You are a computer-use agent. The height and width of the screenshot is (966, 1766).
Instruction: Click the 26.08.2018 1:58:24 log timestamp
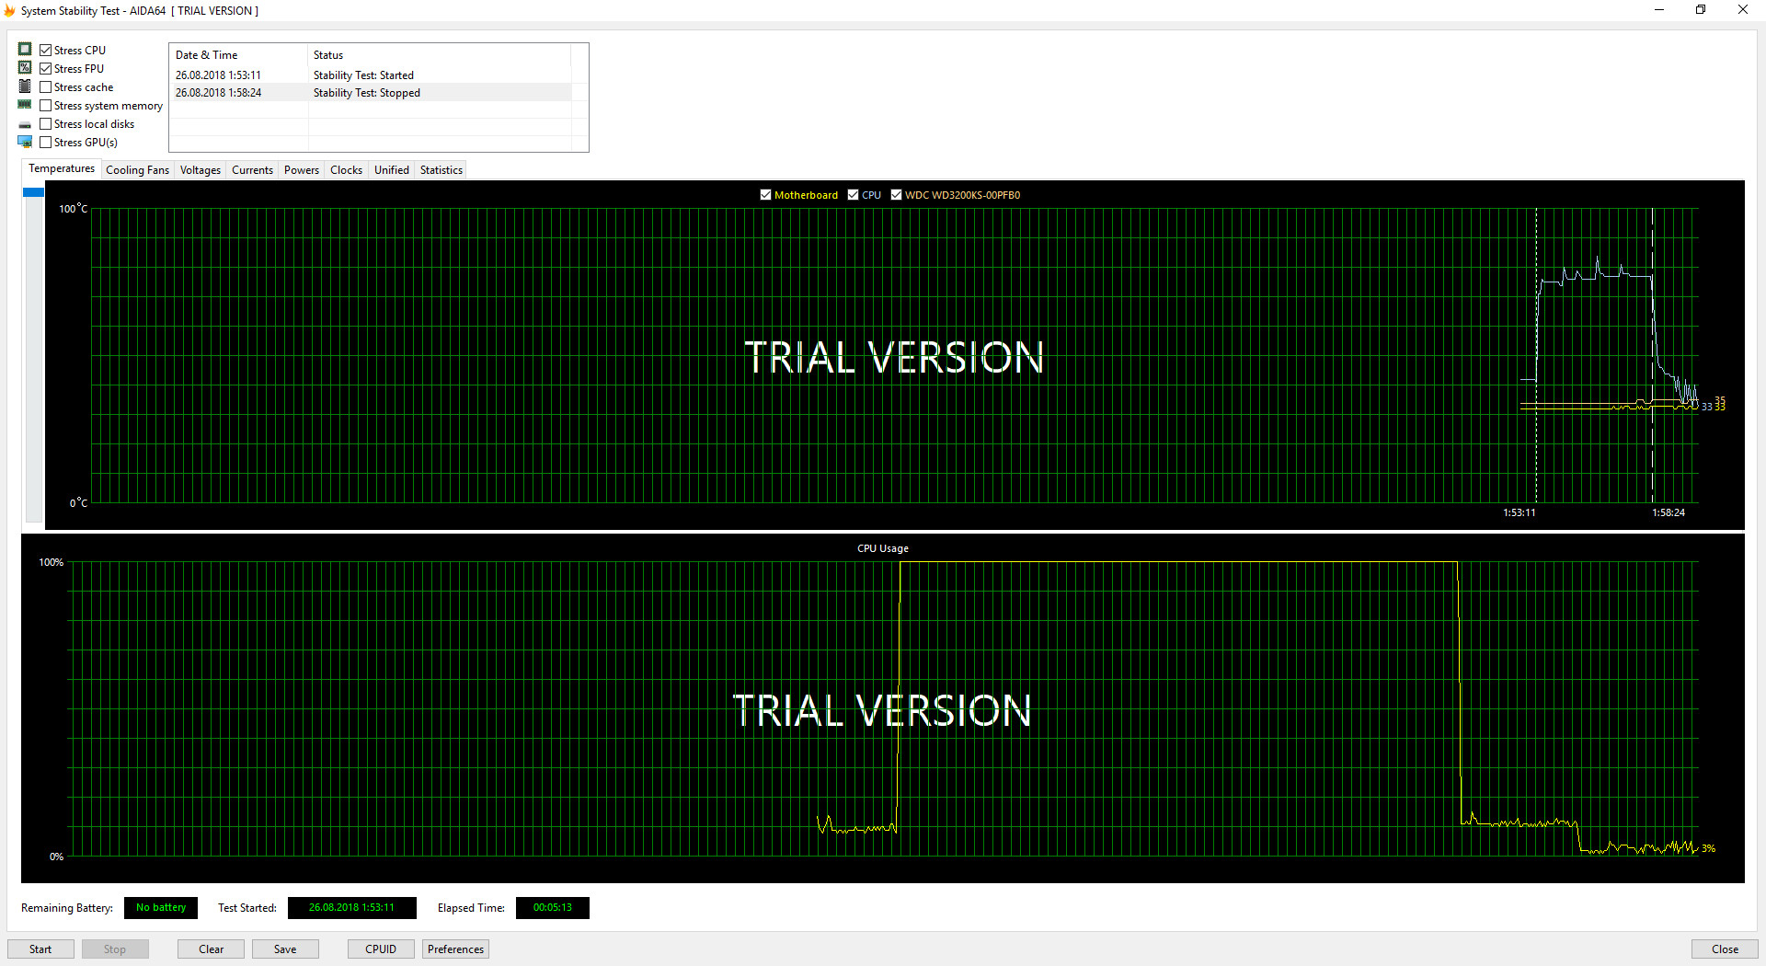click(x=219, y=93)
